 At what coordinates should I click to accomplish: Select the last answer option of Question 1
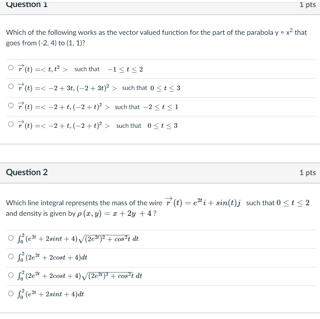pyautogui.click(x=11, y=124)
